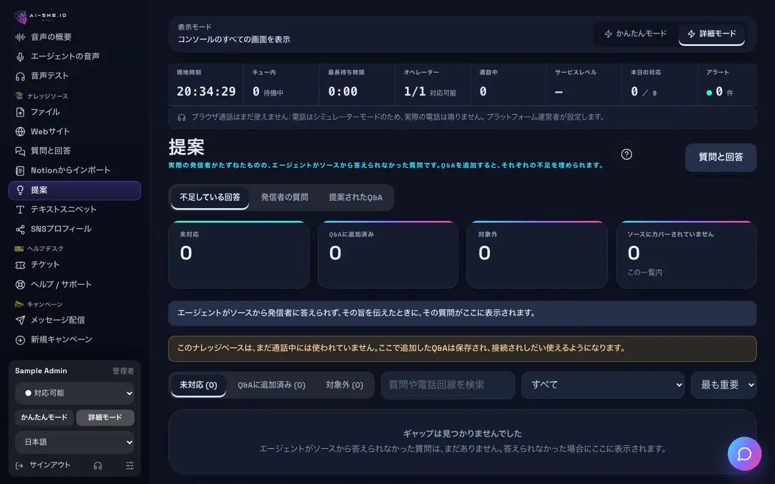Screen dimensions: 775x484
Task: Click the AI-SNS.IO logo
Action: tap(39, 17)
